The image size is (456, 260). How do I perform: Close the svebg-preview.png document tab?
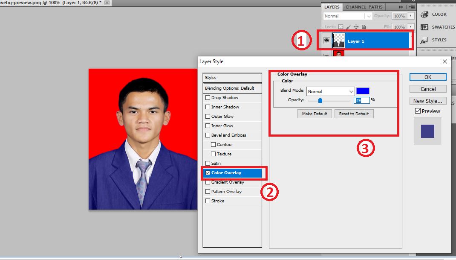pos(107,3)
